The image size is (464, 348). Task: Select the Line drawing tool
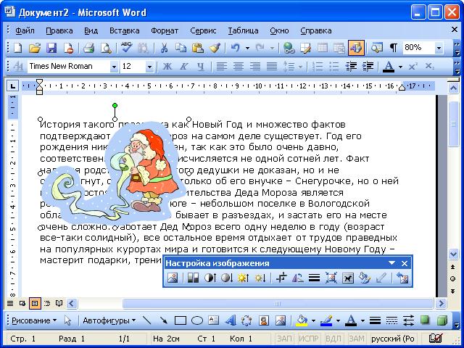point(146,320)
